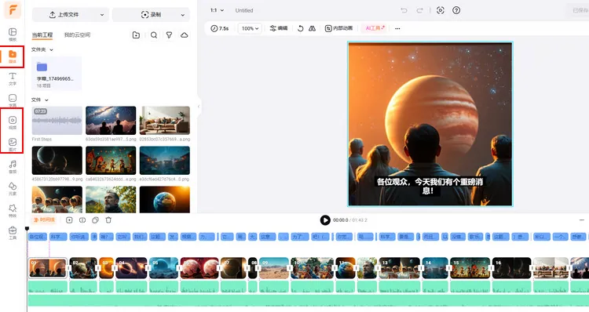Select the first subtitle block on timeline
Viewport: 589px width, 312px height.
pyautogui.click(x=38, y=237)
